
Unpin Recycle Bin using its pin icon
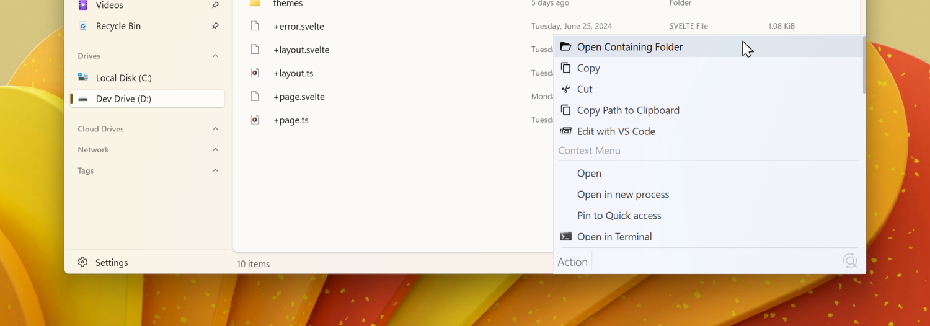215,26
